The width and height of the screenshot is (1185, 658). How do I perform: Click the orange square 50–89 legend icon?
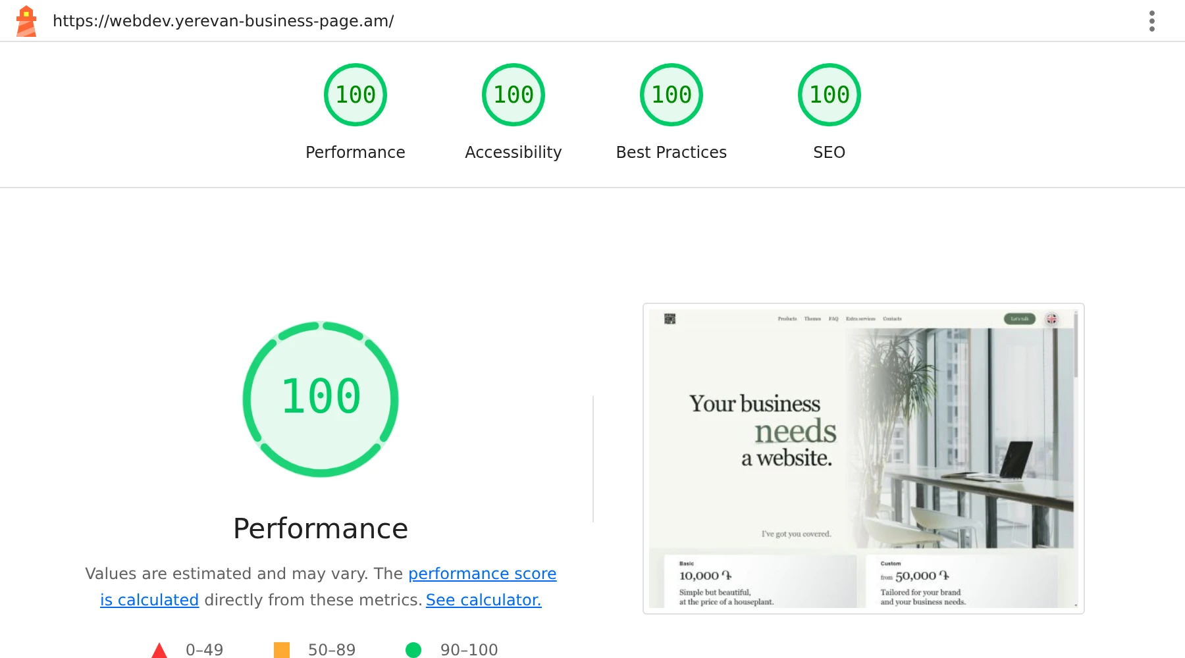coord(282,650)
